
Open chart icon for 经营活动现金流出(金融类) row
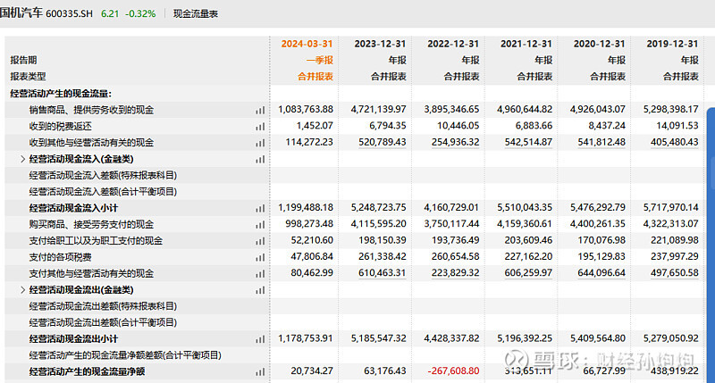(260, 290)
